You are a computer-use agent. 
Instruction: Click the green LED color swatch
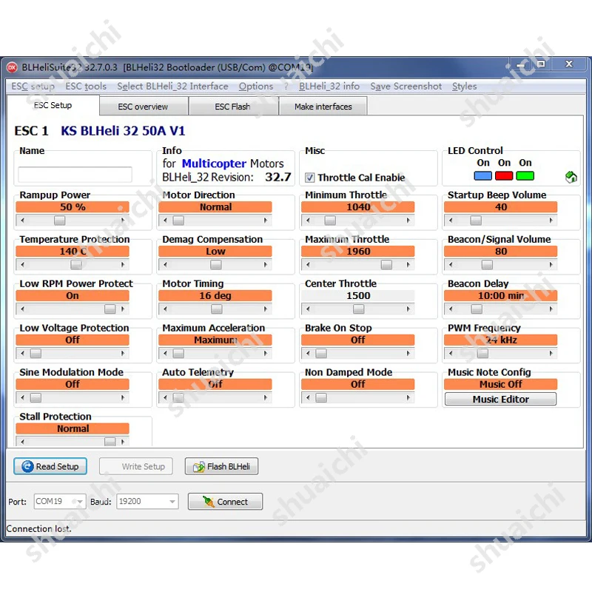pyautogui.click(x=525, y=175)
